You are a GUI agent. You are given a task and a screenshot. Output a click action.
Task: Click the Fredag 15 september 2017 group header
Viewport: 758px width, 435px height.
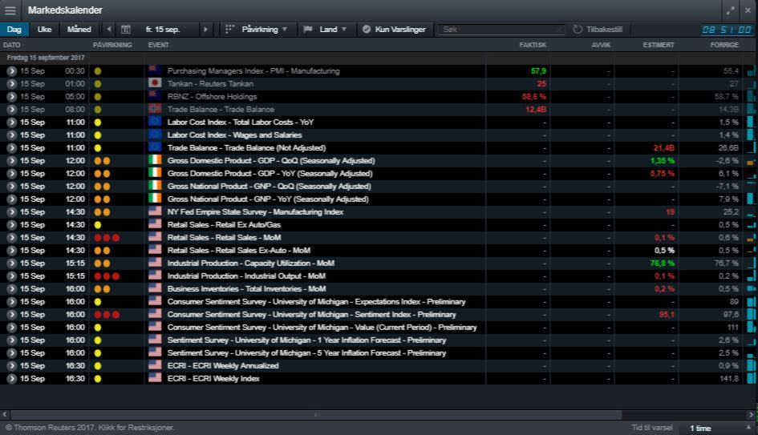[x=46, y=58]
